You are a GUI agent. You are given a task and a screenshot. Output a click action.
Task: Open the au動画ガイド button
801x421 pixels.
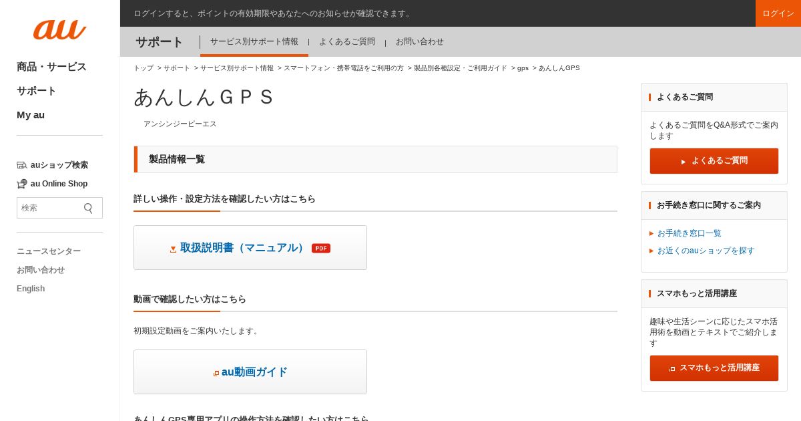tap(250, 372)
